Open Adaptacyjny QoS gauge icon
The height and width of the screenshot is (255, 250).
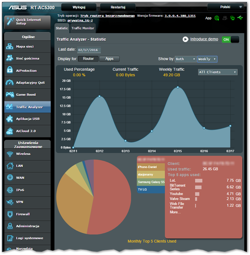[x=10, y=82]
